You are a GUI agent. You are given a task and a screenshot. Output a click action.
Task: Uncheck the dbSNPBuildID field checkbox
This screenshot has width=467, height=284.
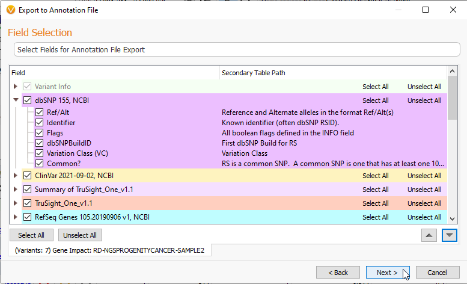point(39,143)
